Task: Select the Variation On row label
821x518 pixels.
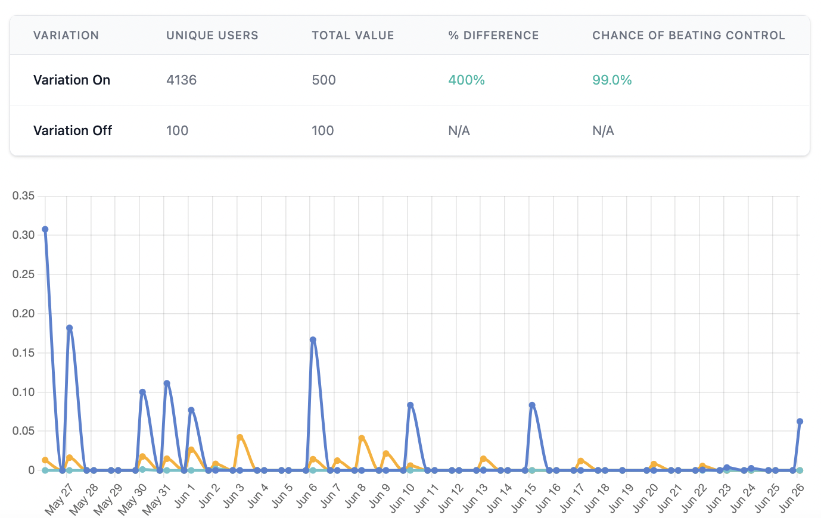Action: pos(71,80)
